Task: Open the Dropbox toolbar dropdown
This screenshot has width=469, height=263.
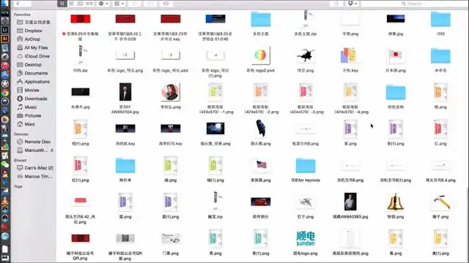Action: click(352, 4)
